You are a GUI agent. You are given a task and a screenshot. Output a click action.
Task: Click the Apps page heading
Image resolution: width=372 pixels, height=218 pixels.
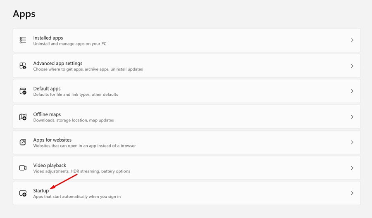point(24,14)
